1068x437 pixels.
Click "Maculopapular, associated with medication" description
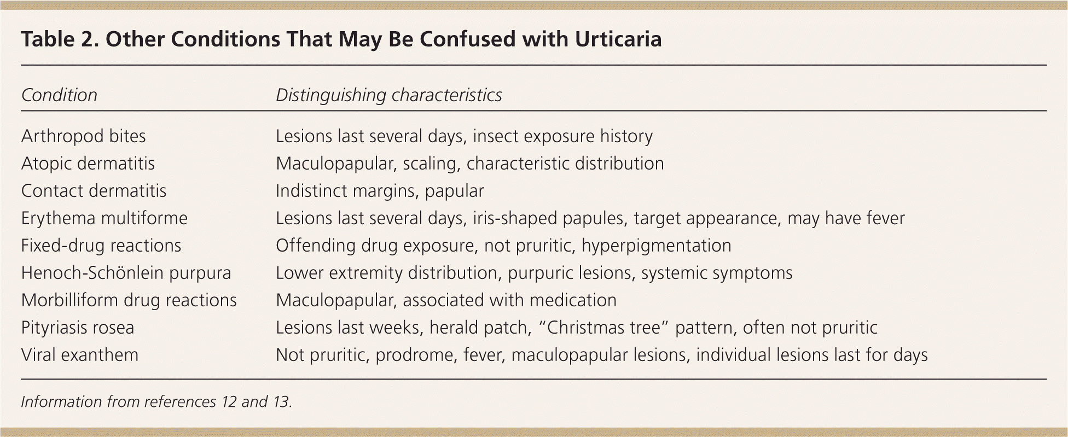coord(446,300)
